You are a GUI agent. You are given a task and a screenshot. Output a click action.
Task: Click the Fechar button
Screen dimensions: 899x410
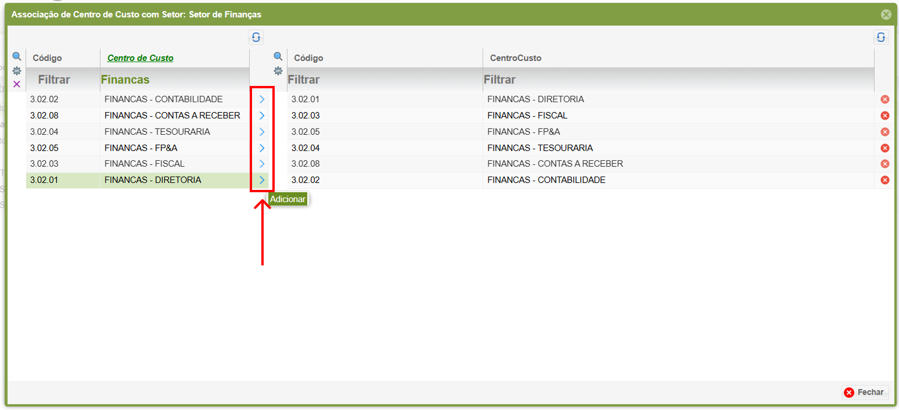tap(865, 393)
